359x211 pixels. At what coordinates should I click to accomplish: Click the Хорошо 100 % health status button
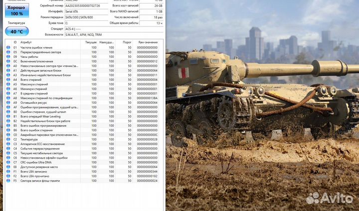17,10
